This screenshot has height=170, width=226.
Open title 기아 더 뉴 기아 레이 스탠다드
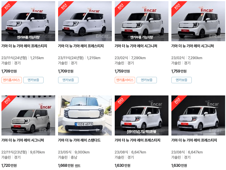[79, 140]
